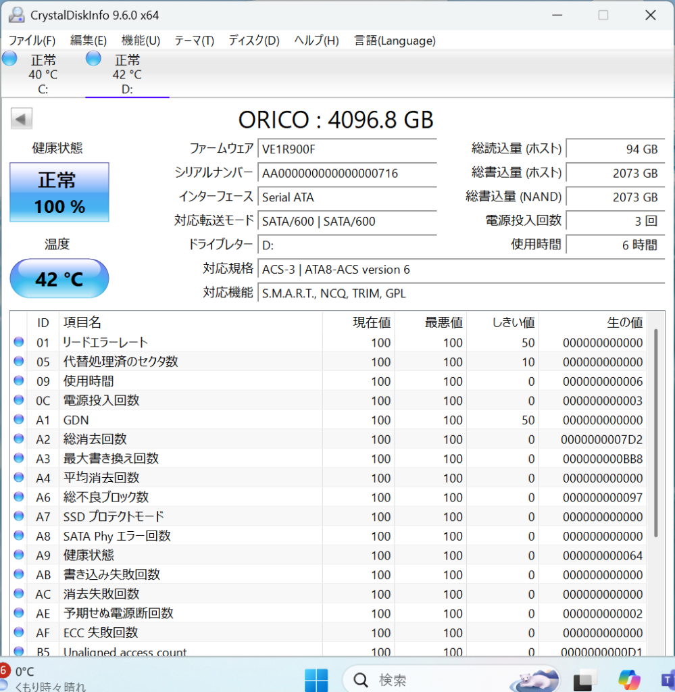Open the テーマ(T) menu
Image resolution: width=675 pixels, height=692 pixels.
[194, 41]
